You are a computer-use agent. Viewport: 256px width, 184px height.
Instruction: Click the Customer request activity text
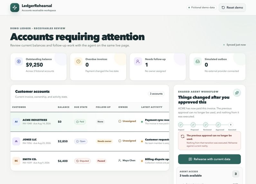tap(157, 139)
